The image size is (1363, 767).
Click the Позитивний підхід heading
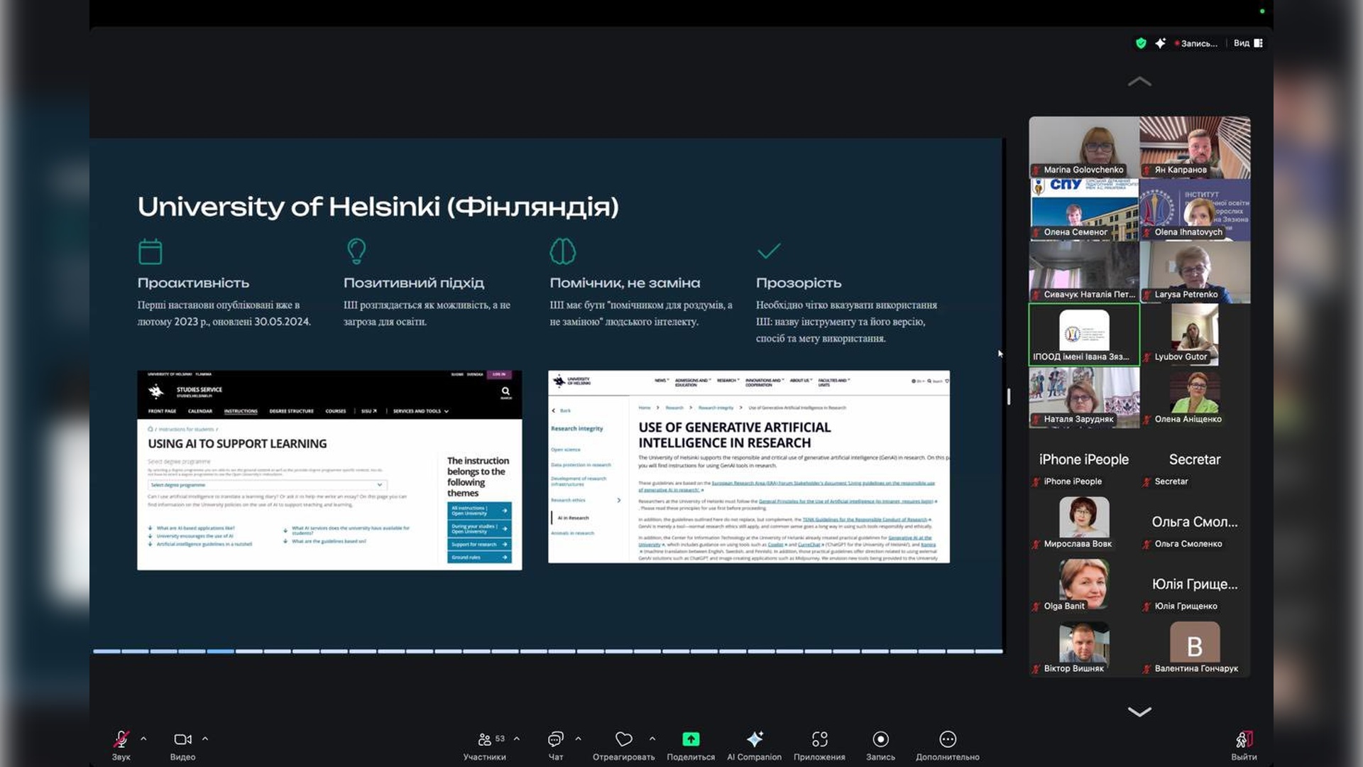(x=414, y=283)
